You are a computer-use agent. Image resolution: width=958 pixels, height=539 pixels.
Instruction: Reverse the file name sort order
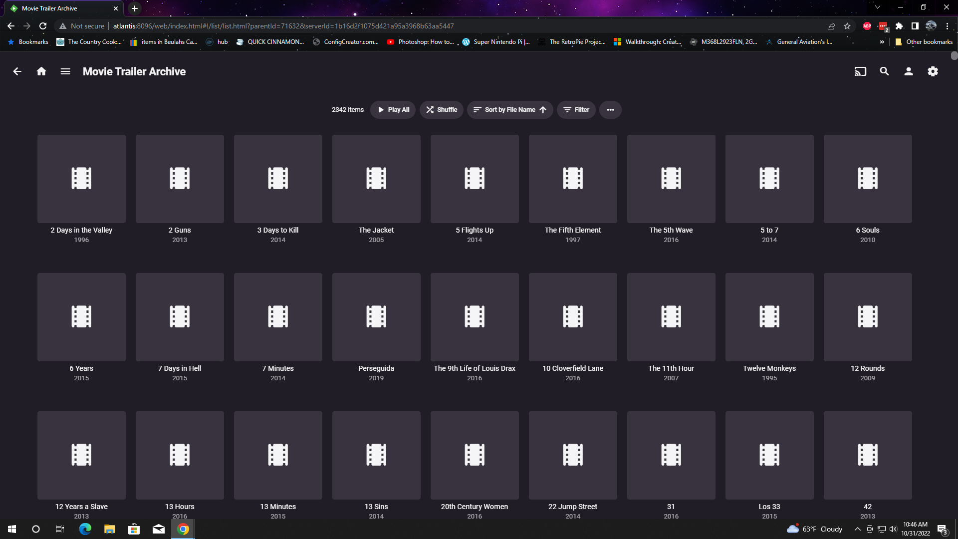542,109
